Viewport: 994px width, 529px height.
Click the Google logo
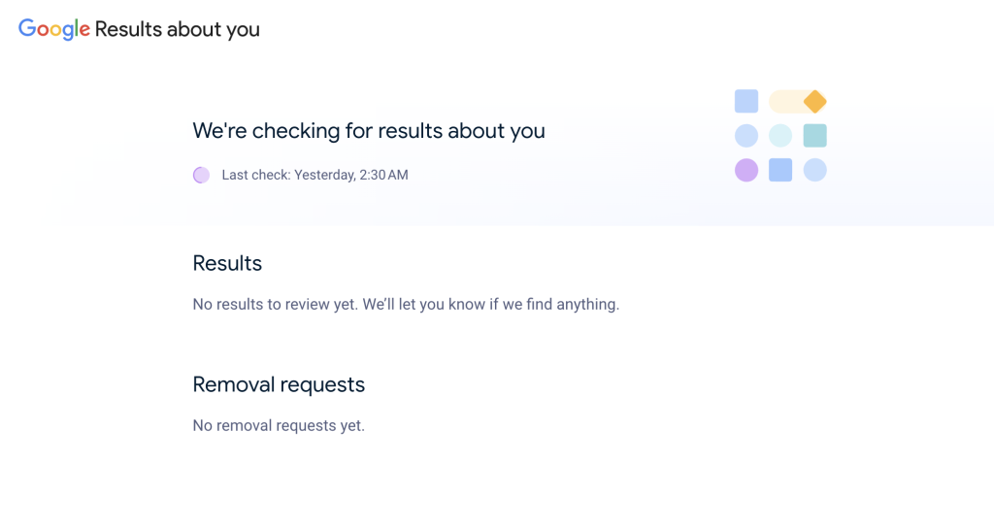(54, 29)
